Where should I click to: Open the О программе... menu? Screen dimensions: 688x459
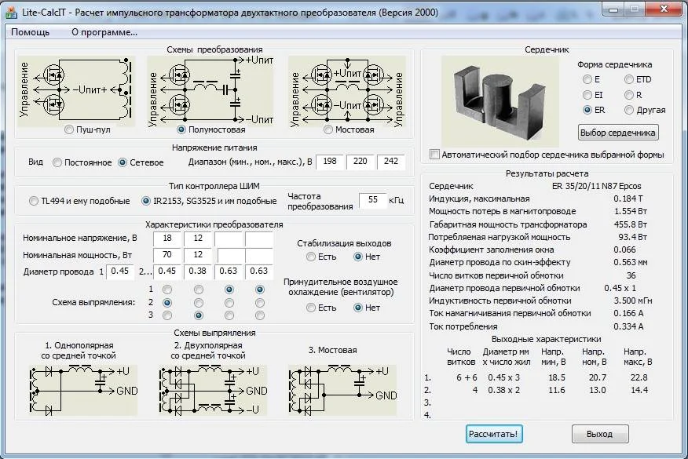(x=104, y=32)
